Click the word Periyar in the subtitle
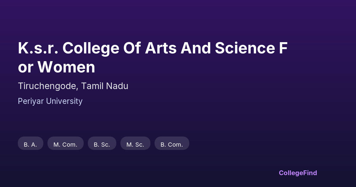The width and height of the screenshot is (356, 187). 30,101
